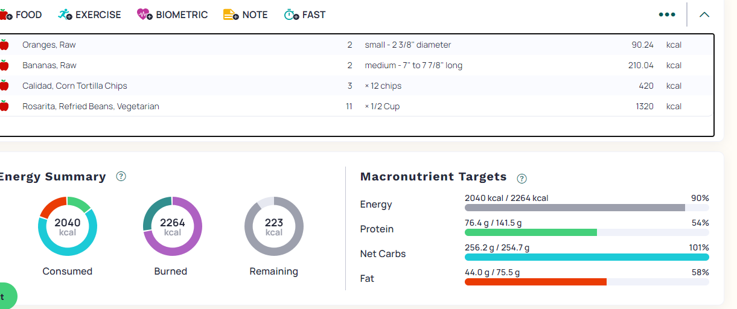The height and width of the screenshot is (309, 737).
Task: Click the add Biometric heart icon
Action: [145, 14]
